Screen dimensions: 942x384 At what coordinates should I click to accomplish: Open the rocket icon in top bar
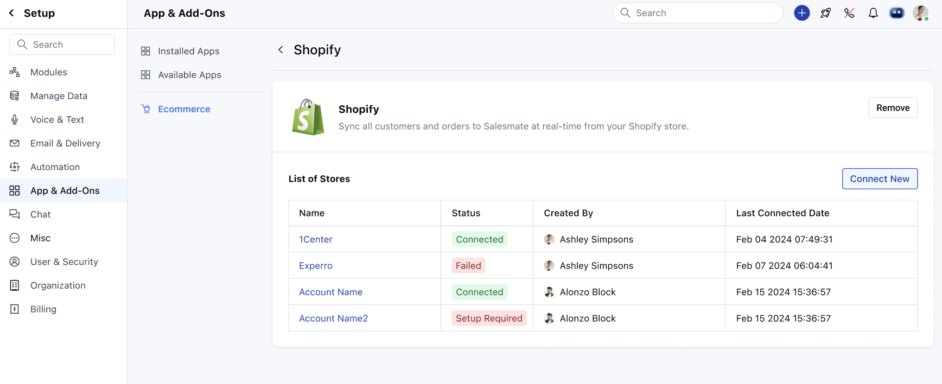[x=825, y=13]
